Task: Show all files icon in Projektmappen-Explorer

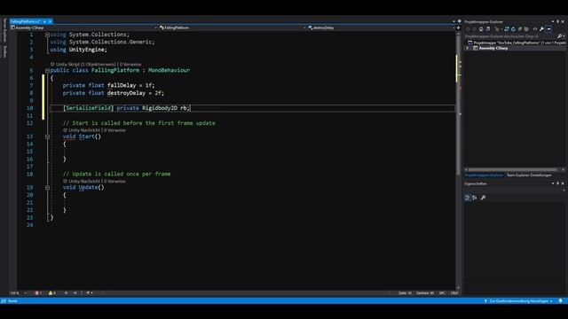Action: [x=526, y=29]
